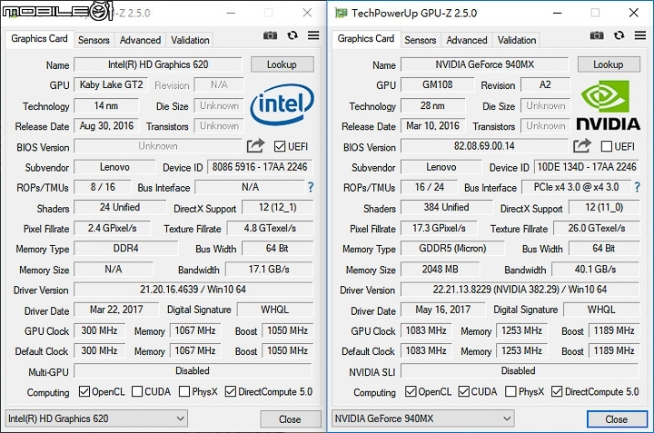Click Bandwidth 40.1 GB/s value
Screen dimensions: 654x433
pos(595,270)
